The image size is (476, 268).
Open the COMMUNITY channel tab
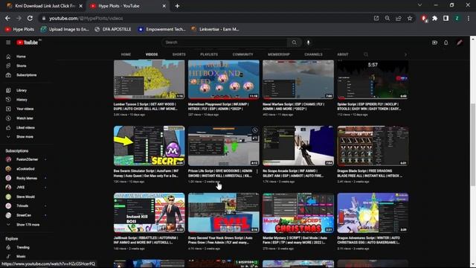[242, 54]
